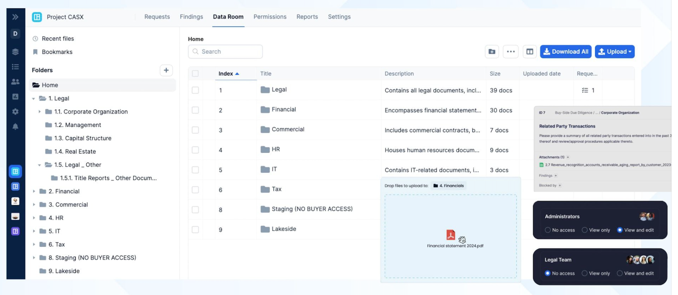Click the Download All button

pyautogui.click(x=565, y=52)
